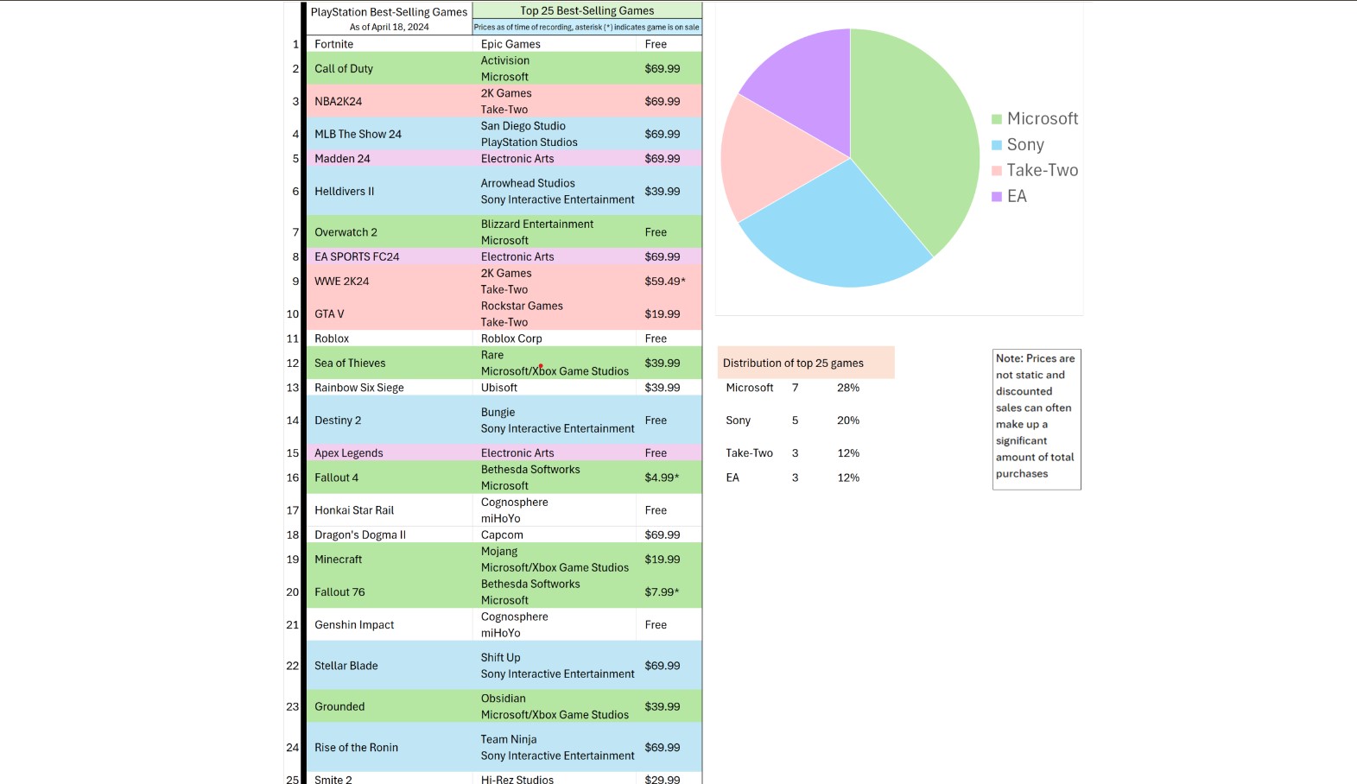Click the pink Take-Two legend swatch

click(997, 171)
